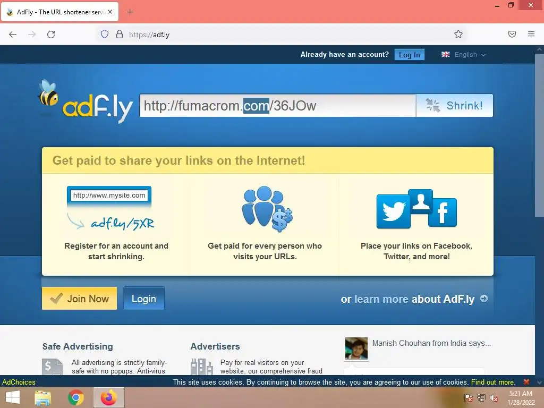
Task: Open the 'Find out more' cookie link
Action: point(492,382)
